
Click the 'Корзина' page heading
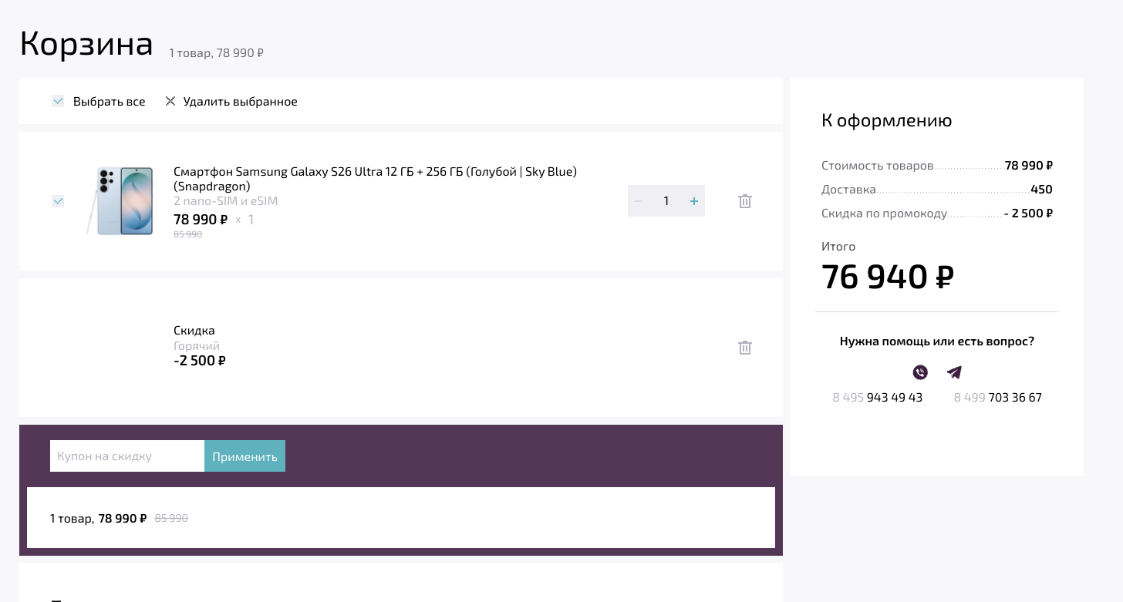(86, 44)
